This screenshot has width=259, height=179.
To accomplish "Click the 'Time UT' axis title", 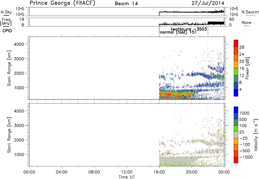I will tap(127, 177).
